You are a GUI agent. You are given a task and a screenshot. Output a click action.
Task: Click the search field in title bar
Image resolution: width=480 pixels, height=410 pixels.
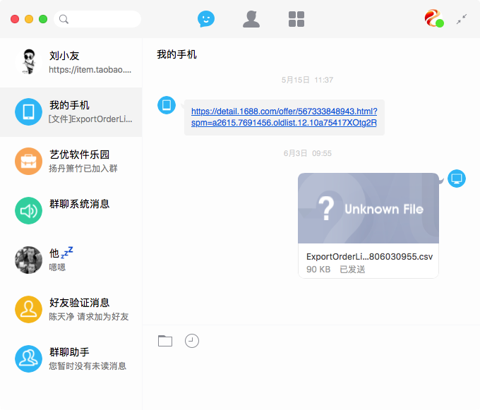[97, 19]
